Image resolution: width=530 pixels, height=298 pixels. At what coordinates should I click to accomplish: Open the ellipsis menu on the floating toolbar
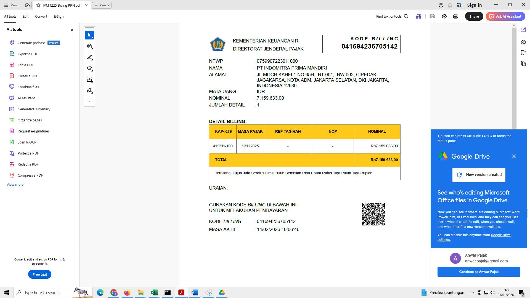[89, 101]
